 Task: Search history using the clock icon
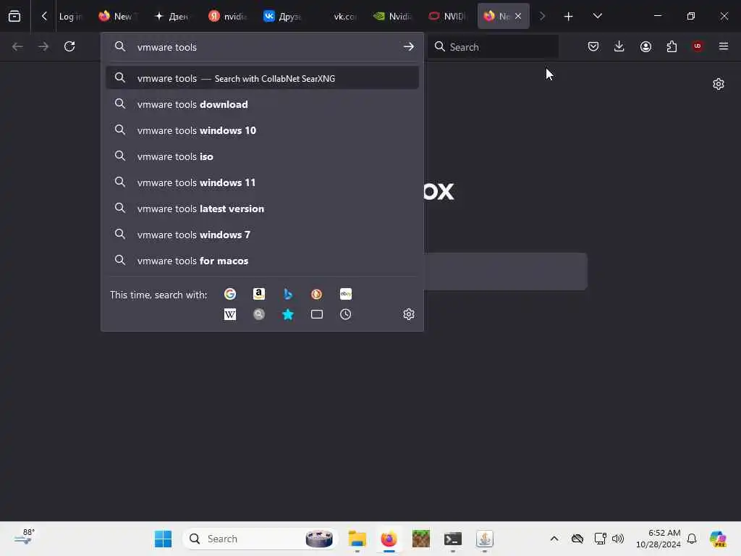[345, 314]
